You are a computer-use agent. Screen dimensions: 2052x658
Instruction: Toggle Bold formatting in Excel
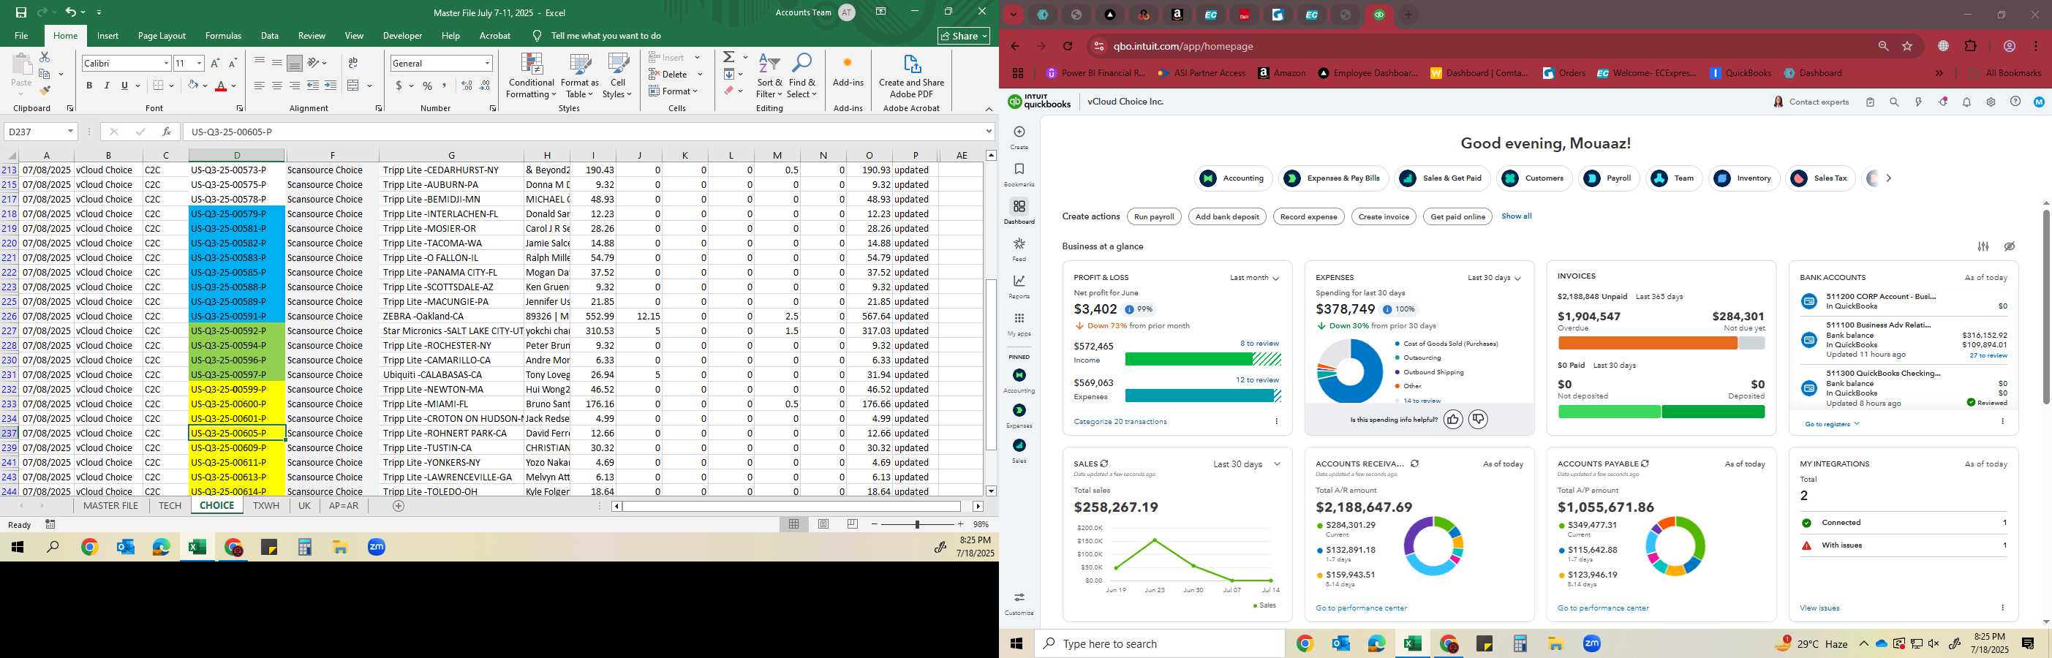89,86
